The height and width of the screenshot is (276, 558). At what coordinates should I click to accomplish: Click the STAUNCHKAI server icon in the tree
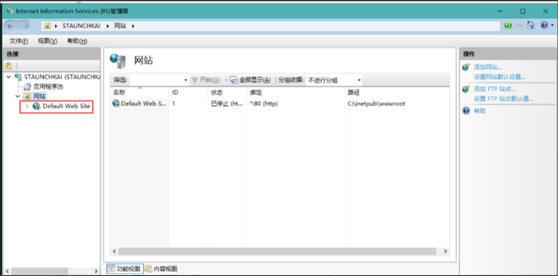19,77
